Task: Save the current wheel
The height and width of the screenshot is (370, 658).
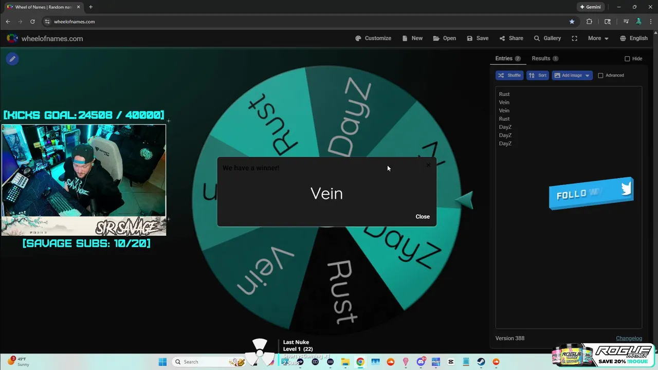Action: click(x=478, y=39)
